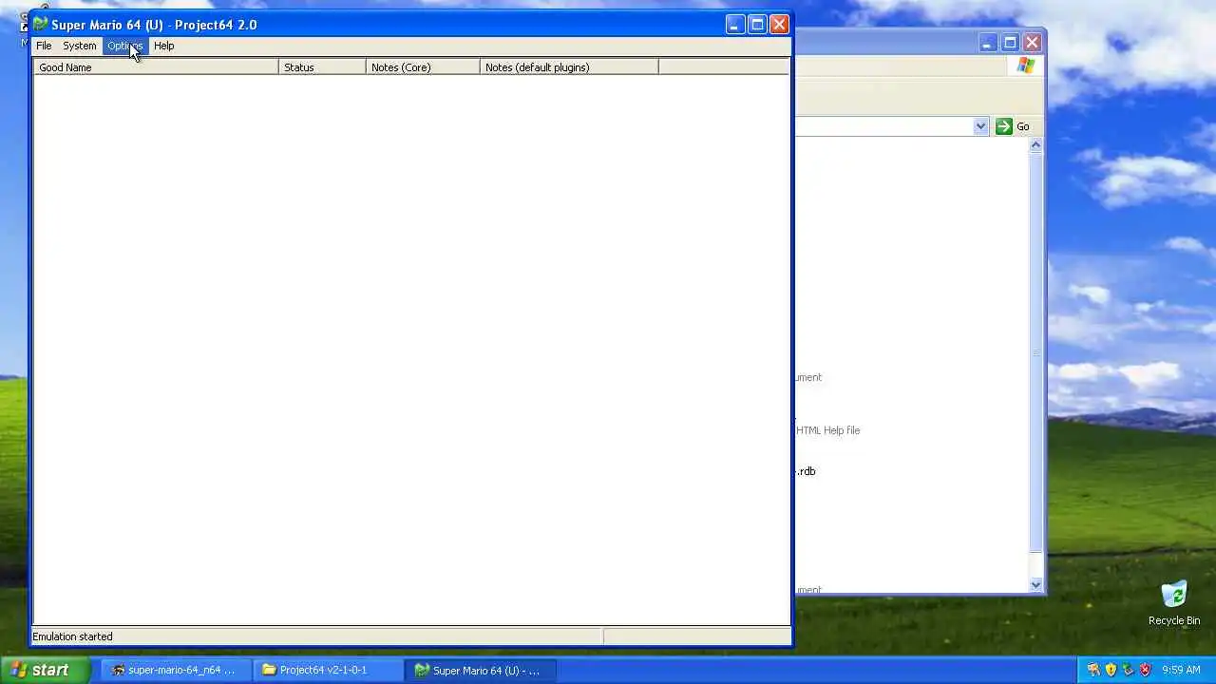Maximize the background Explorer window

coord(1010,43)
